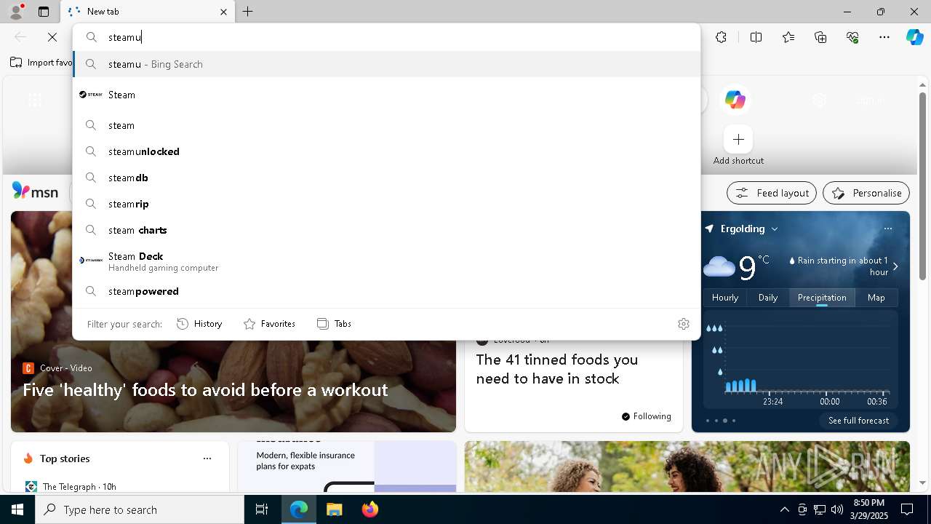931x524 pixels.
Task: Choose the 'steamrip' suggestion
Action: pyautogui.click(x=386, y=204)
